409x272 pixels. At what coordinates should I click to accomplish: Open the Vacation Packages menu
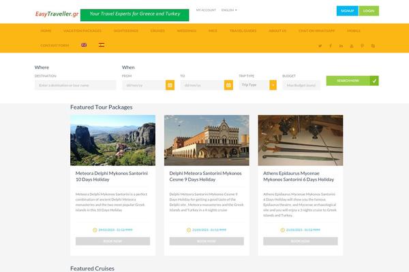tap(82, 31)
